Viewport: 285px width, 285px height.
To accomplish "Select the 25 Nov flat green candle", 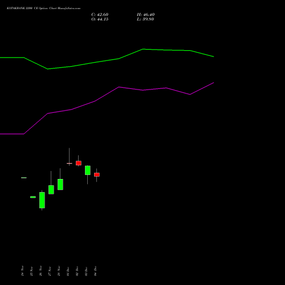I will click(x=33, y=197).
